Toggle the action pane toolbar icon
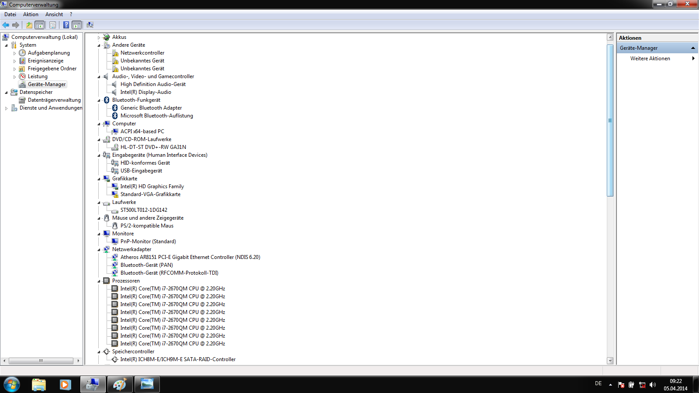 click(x=77, y=25)
